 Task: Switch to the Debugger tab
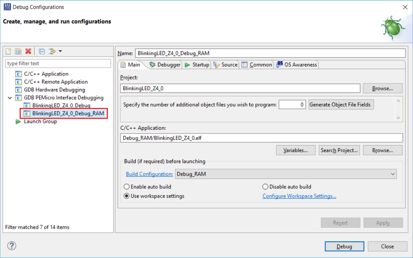165,64
